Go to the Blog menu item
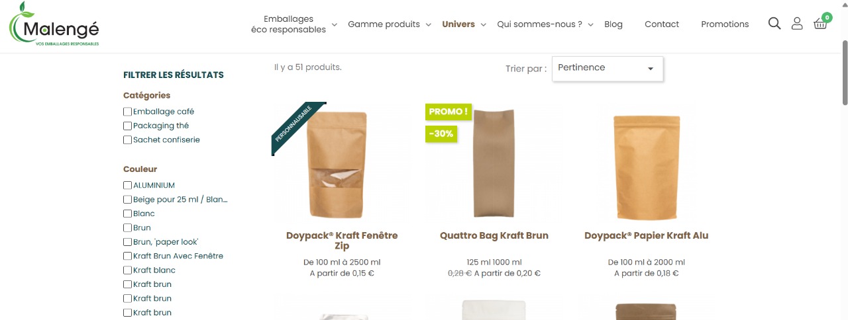This screenshot has height=320, width=848. pos(613,24)
